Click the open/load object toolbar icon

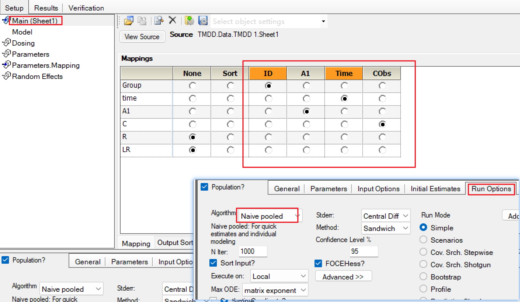point(129,21)
